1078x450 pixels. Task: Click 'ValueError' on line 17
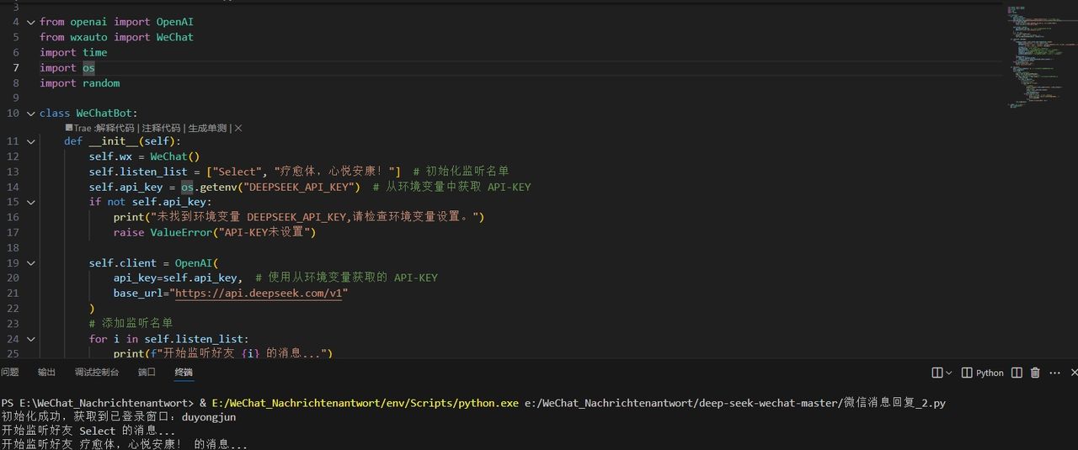[181, 232]
